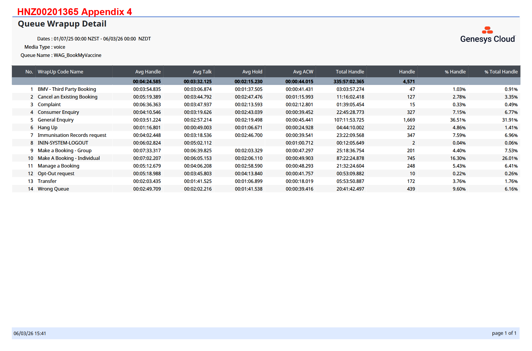
Task: Click the % Total Handle column header
Action: point(501,72)
